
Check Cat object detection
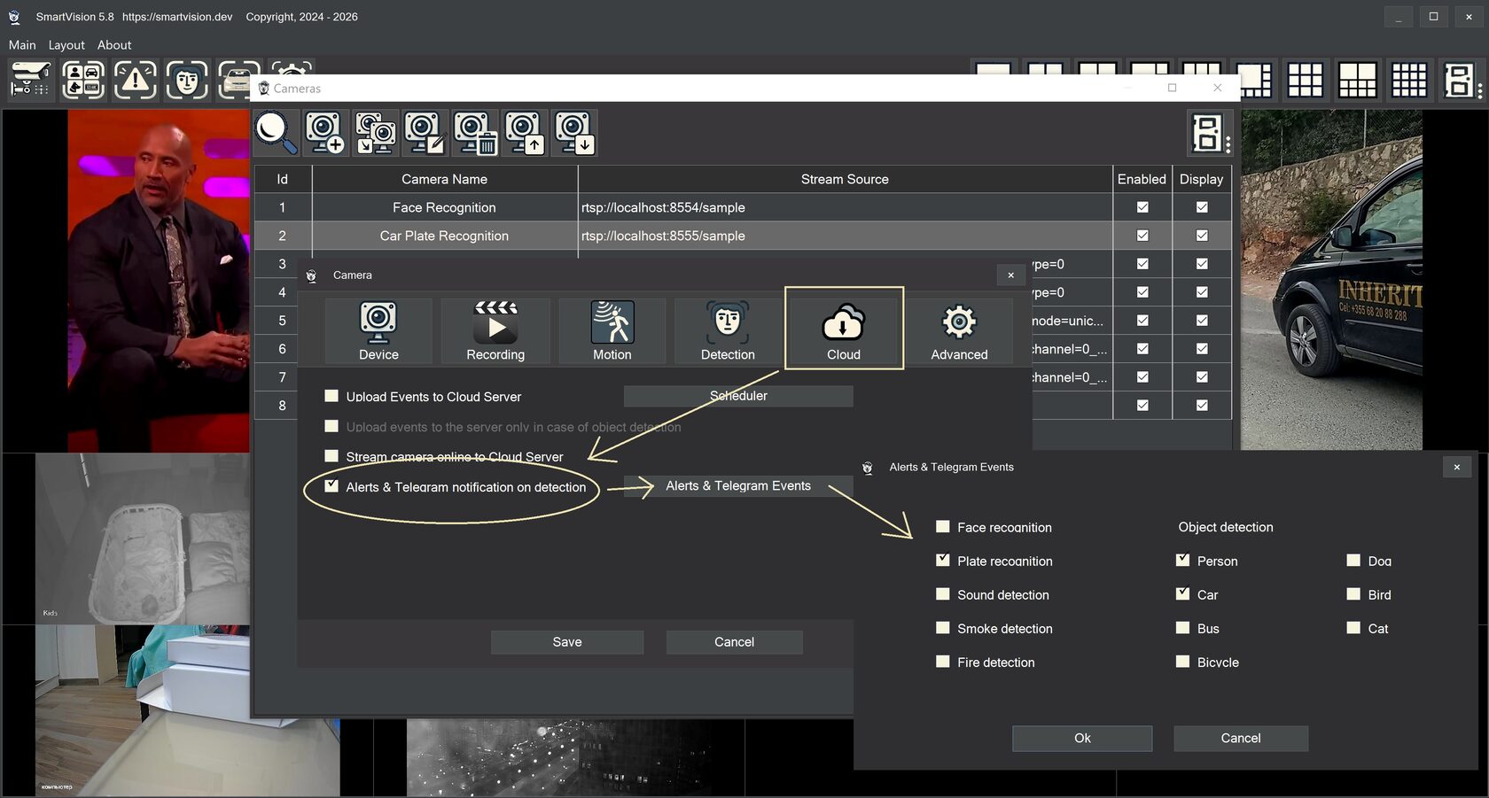(1353, 628)
